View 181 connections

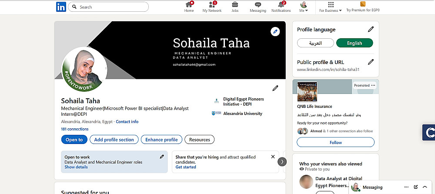point(75,129)
